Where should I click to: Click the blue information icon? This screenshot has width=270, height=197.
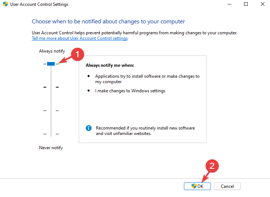click(89, 128)
